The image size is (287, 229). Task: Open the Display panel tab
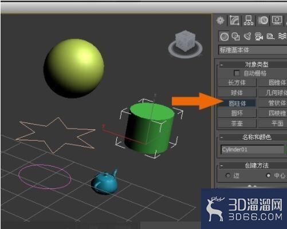point(277,20)
